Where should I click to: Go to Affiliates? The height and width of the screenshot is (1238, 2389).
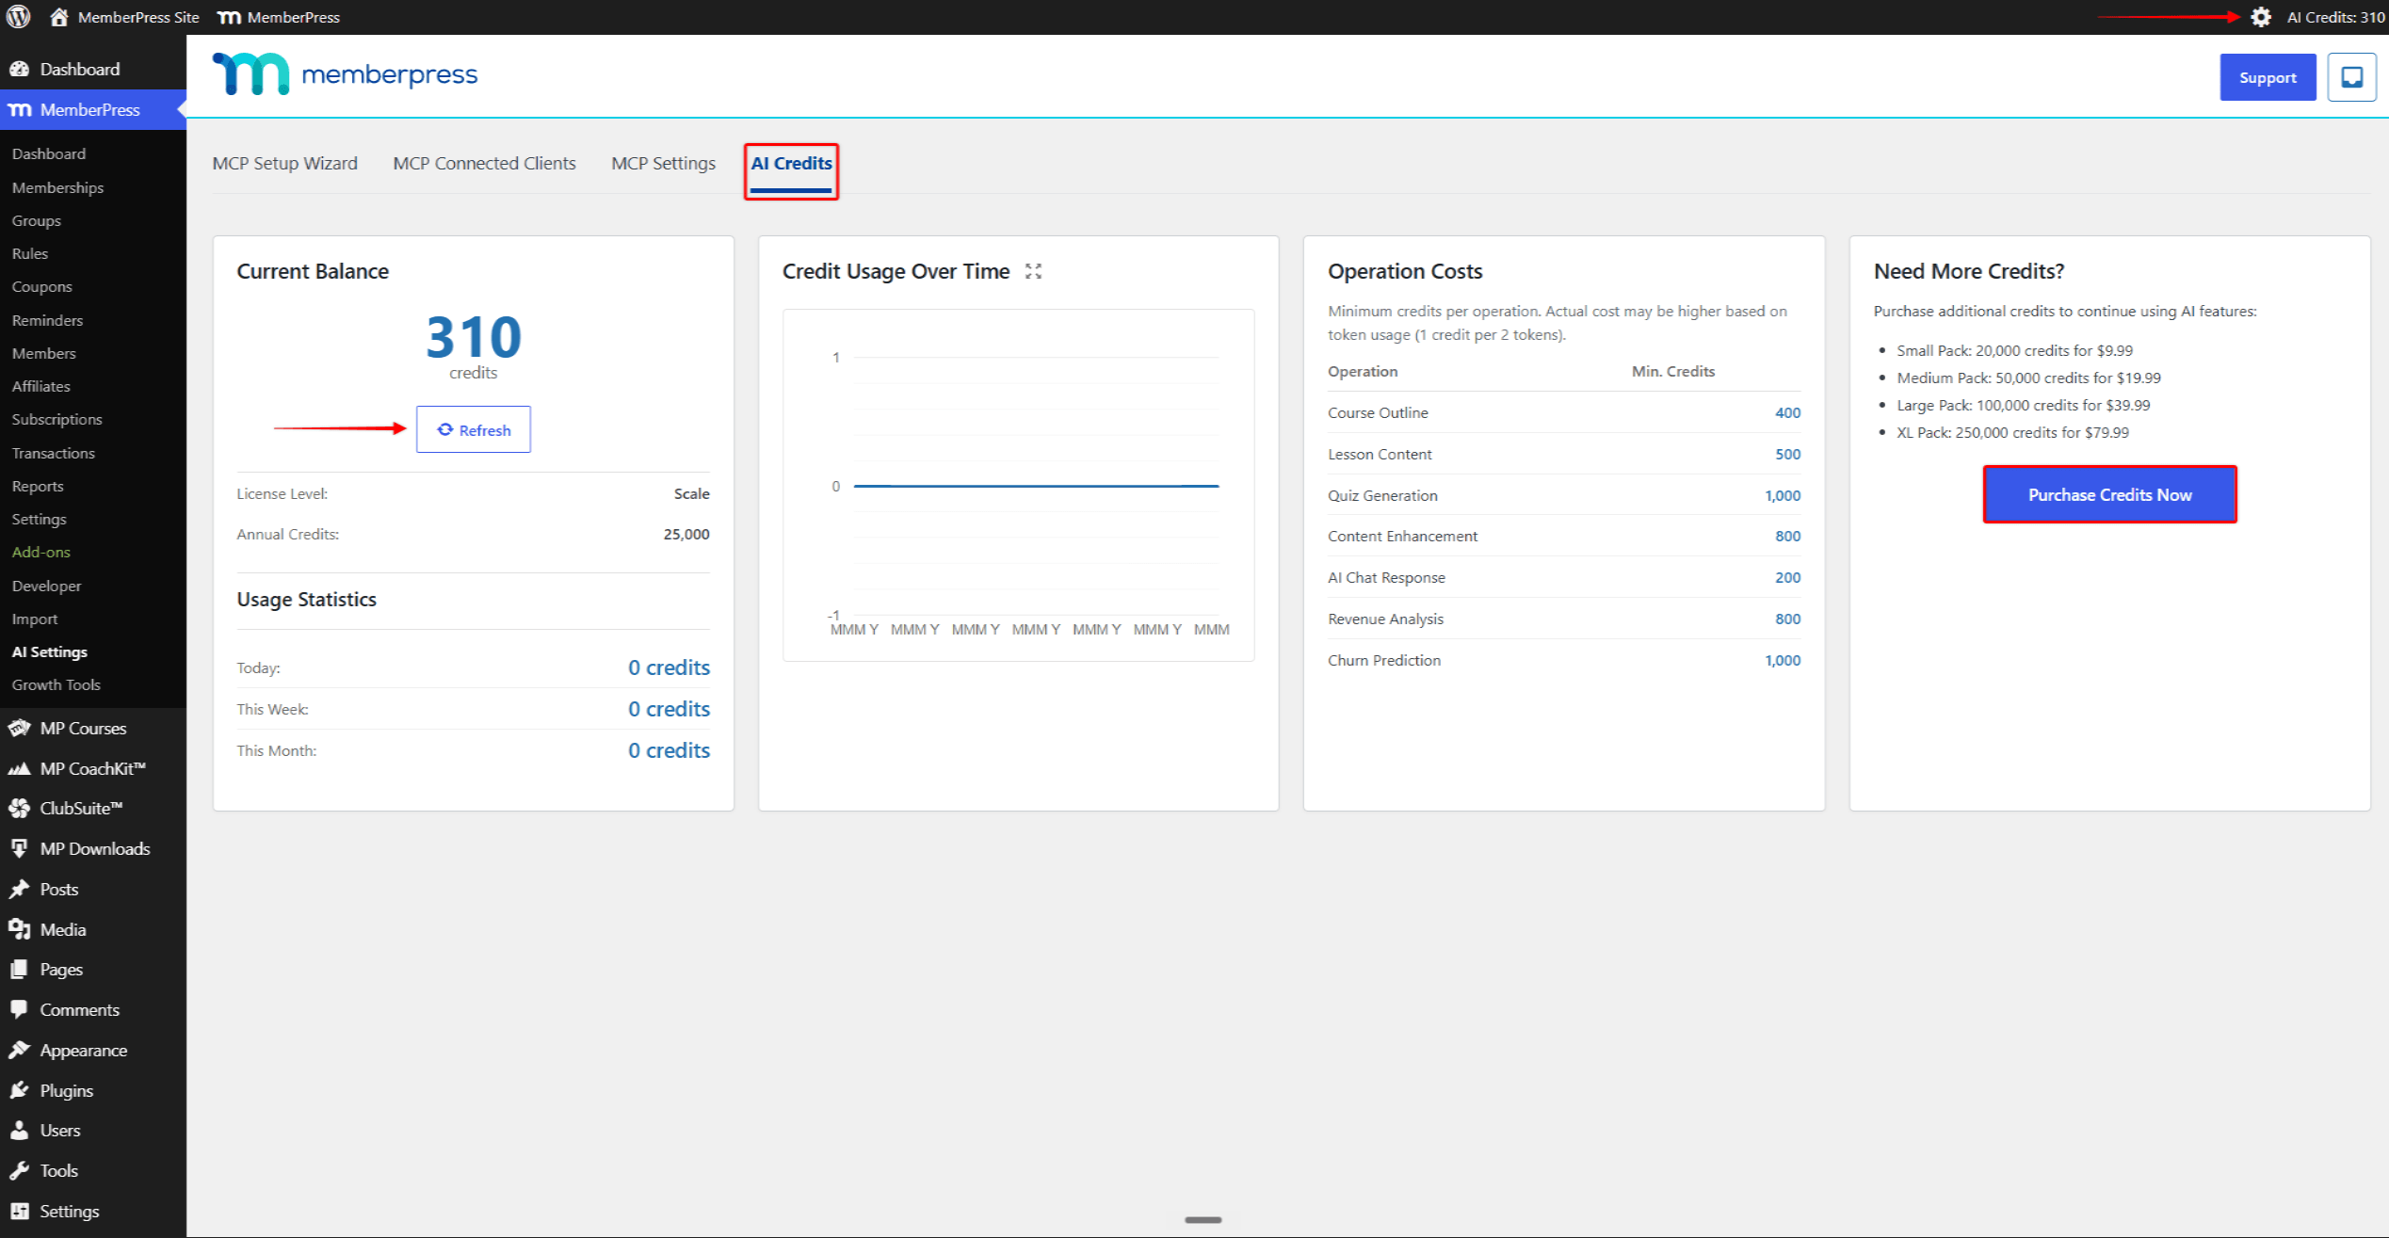pos(40,386)
